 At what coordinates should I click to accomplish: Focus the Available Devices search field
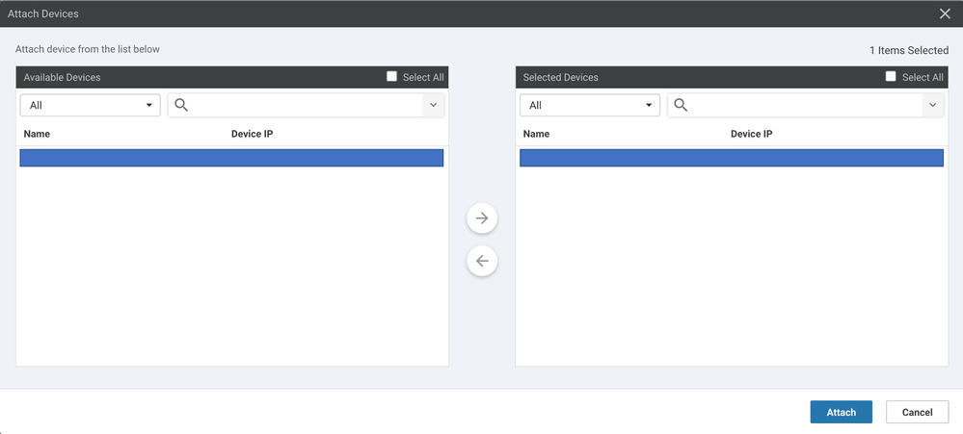coord(306,106)
